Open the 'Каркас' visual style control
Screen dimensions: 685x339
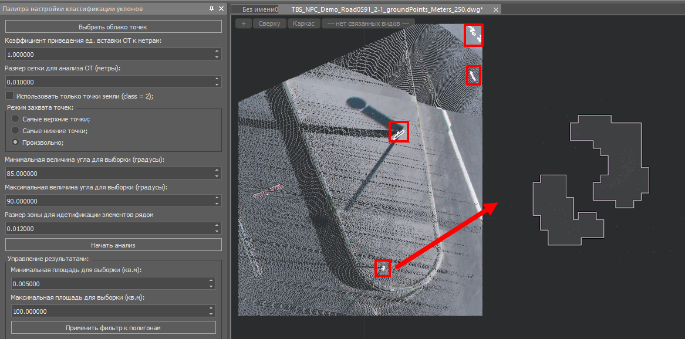(x=303, y=23)
